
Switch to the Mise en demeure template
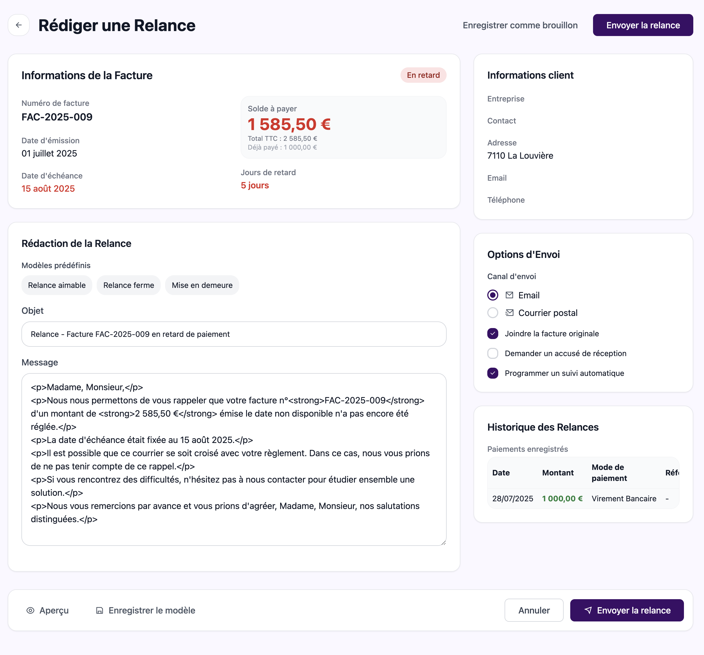[202, 285]
